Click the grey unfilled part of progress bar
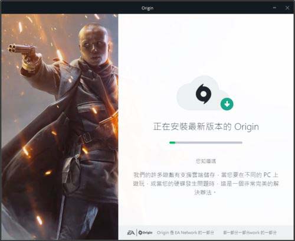The image size is (295, 241). pos(209,142)
